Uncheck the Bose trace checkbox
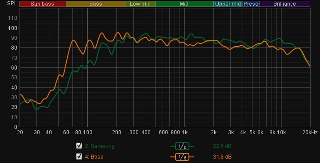The height and width of the screenshot is (163, 320). point(79,157)
